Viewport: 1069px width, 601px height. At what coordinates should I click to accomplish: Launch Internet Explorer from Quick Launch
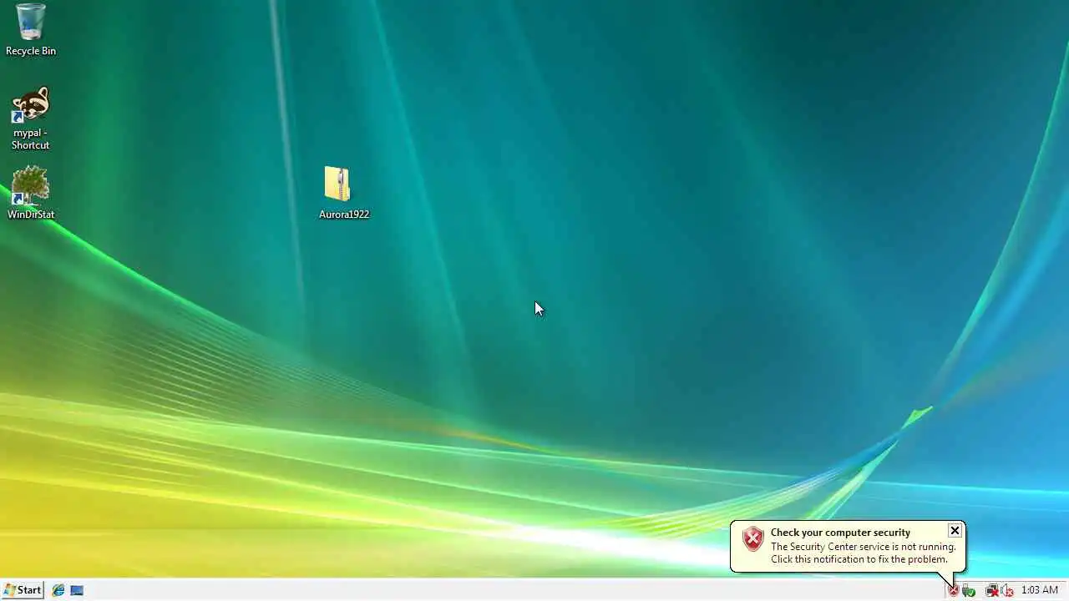pos(58,590)
